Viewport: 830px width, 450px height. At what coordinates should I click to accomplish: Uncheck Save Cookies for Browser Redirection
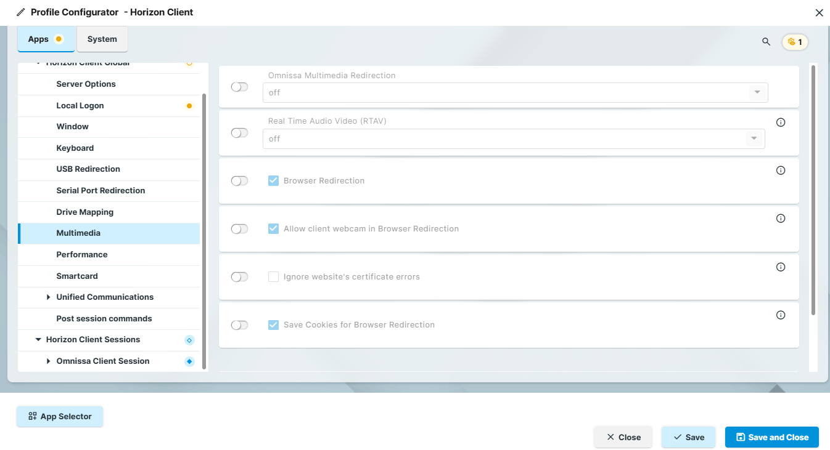click(273, 324)
